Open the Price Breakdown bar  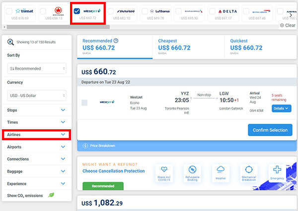[x=187, y=146]
